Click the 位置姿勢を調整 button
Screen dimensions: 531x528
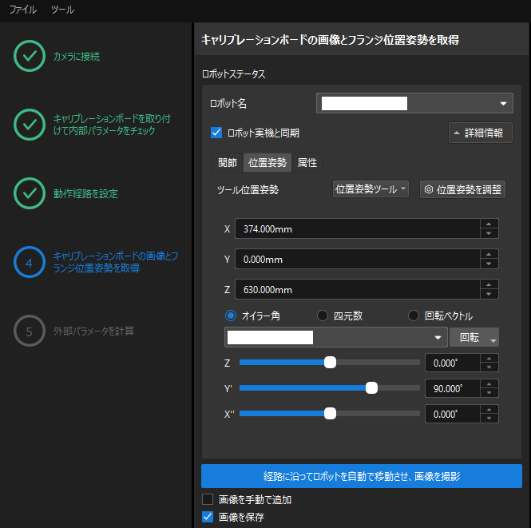462,189
